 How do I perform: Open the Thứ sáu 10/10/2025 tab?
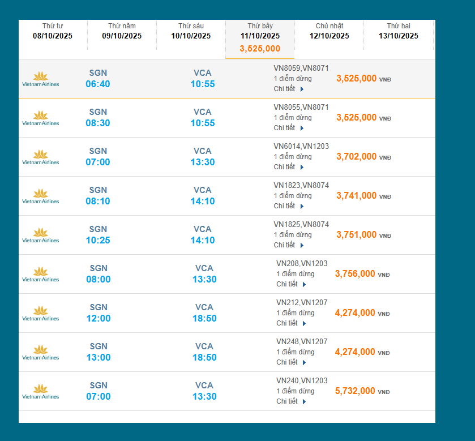(x=191, y=32)
